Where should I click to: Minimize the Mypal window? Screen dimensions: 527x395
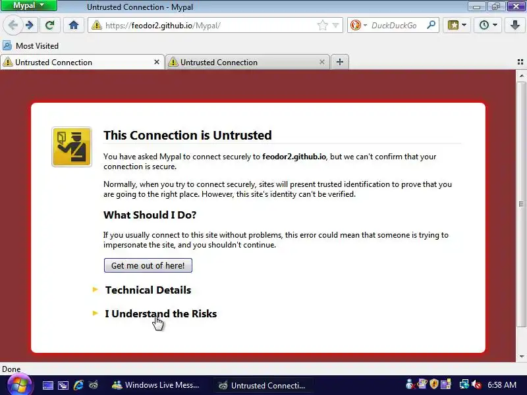click(476, 7)
